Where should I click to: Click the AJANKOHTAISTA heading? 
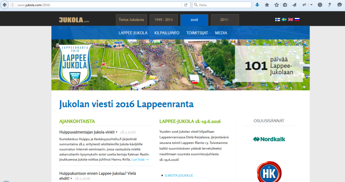pyautogui.click(x=77, y=122)
